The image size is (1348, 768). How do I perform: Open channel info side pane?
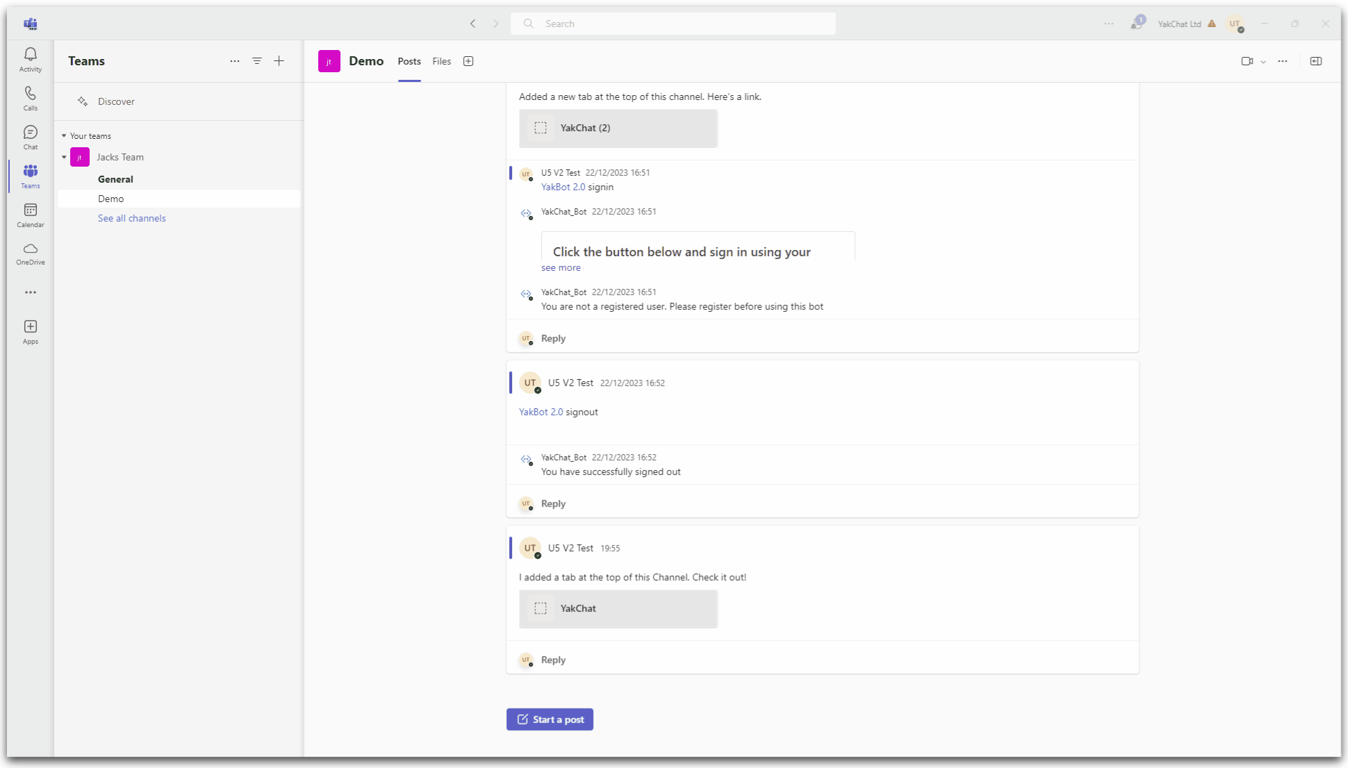tap(1316, 61)
